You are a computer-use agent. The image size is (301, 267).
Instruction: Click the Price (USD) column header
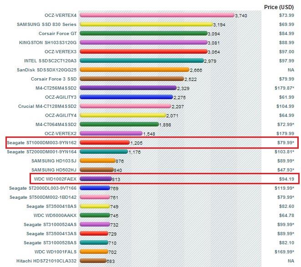(279, 7)
